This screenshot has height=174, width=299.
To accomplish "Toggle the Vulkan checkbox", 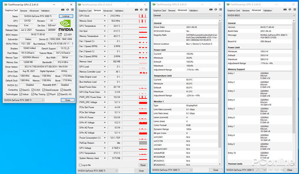I will point(21,94).
